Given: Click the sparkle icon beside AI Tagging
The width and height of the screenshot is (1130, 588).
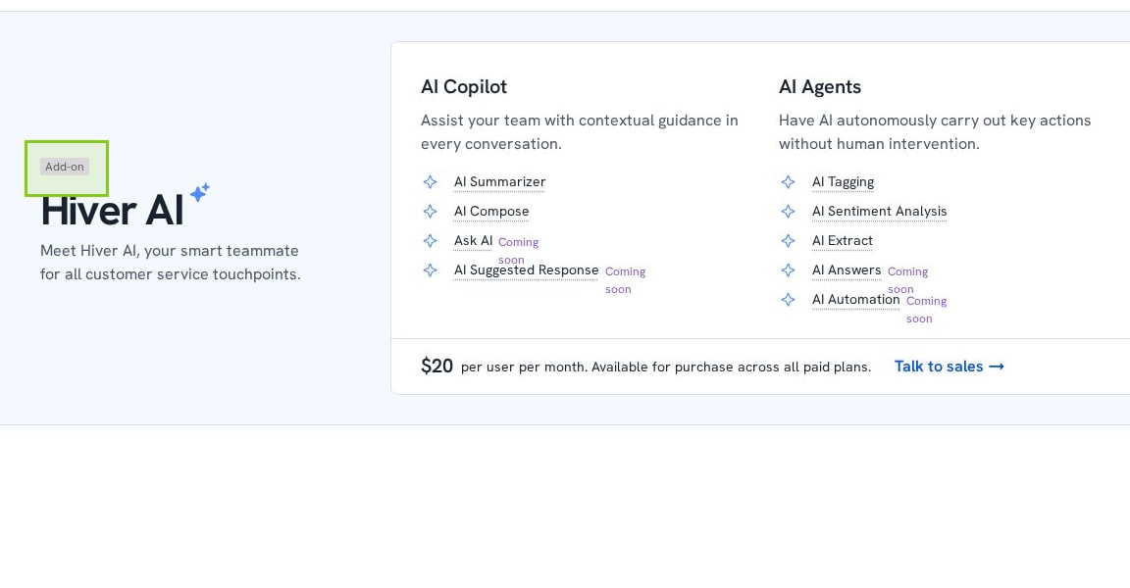Looking at the screenshot, I should coord(788,182).
